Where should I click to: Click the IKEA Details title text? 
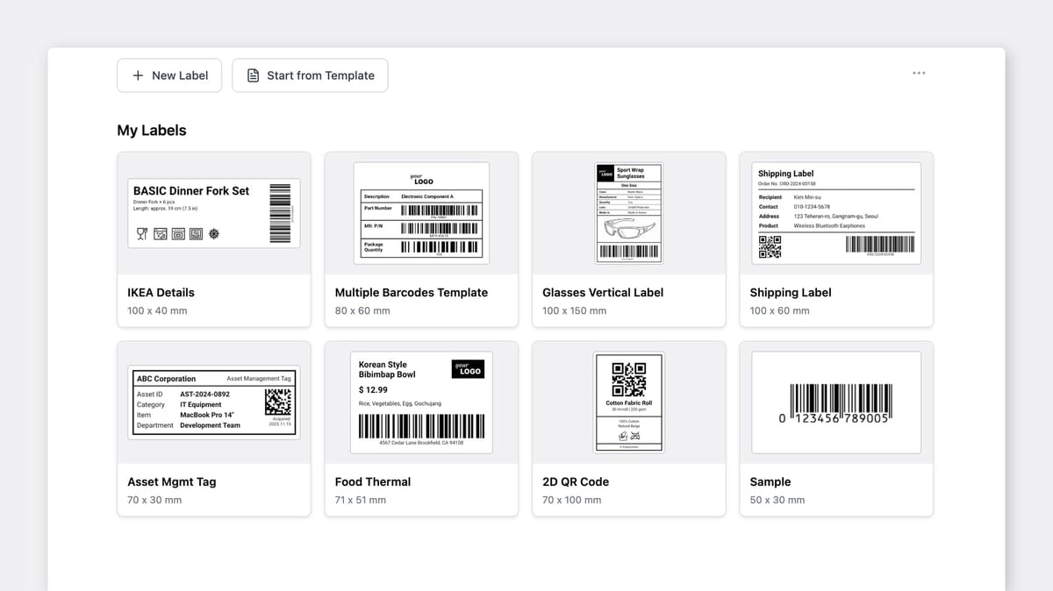[161, 292]
